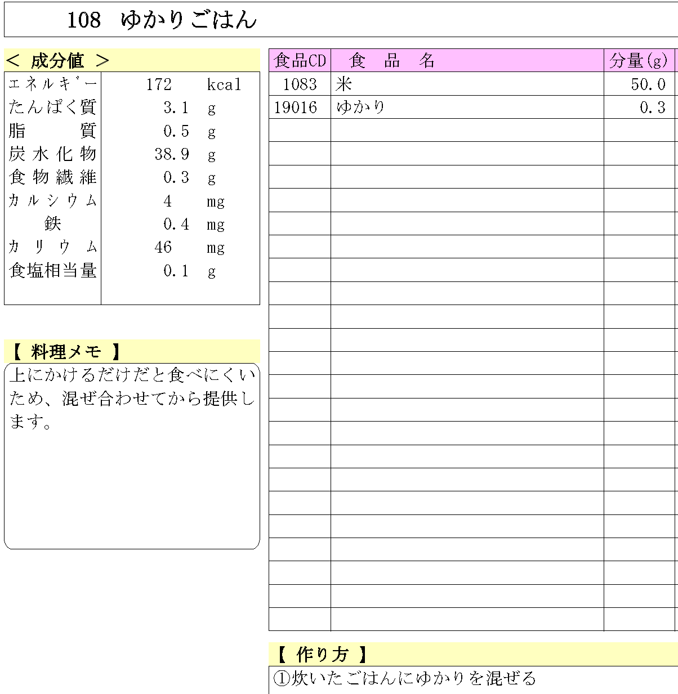Click the 食物繊維 label
The width and height of the screenshot is (678, 694).
51,177
